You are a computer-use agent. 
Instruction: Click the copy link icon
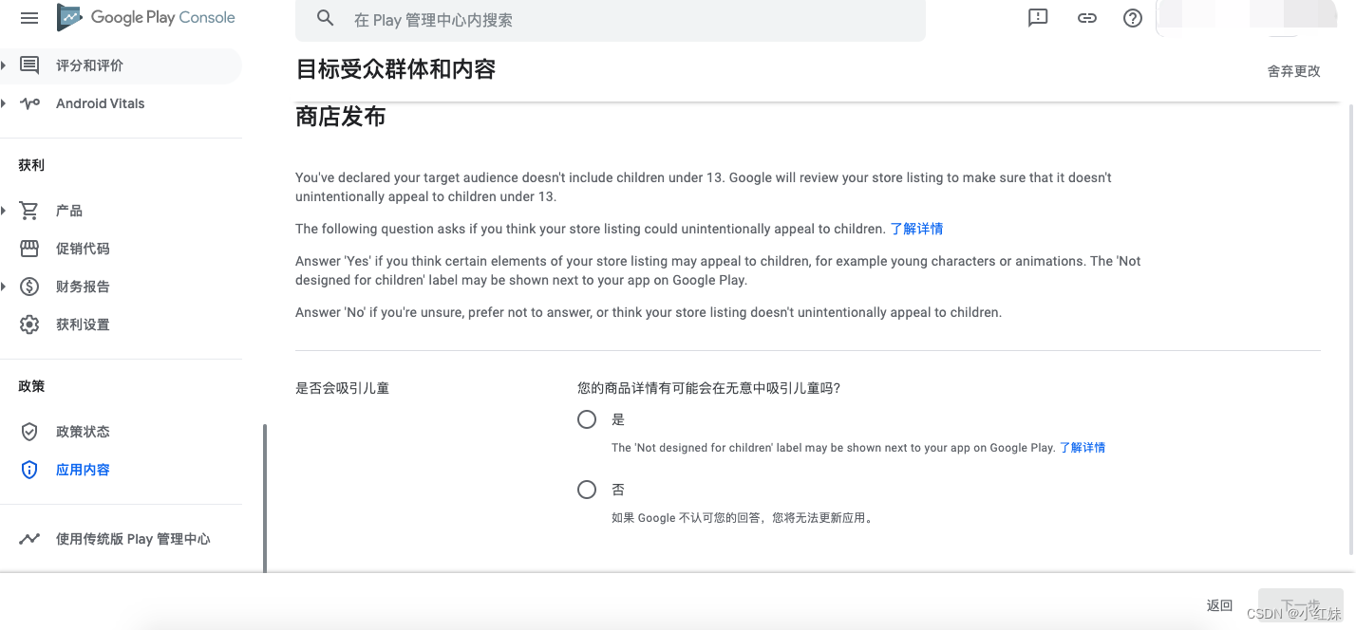[1086, 17]
